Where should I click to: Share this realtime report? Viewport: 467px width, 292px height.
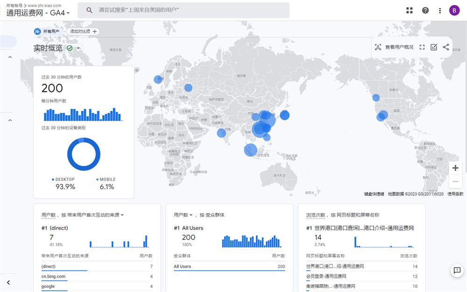pos(446,47)
